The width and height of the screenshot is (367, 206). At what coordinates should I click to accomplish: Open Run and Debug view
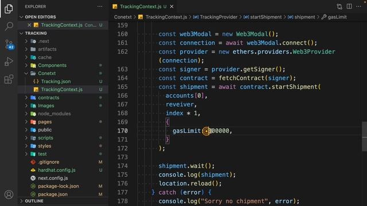click(9, 62)
